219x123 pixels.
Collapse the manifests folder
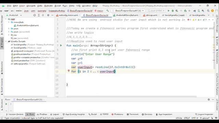tap(9, 22)
